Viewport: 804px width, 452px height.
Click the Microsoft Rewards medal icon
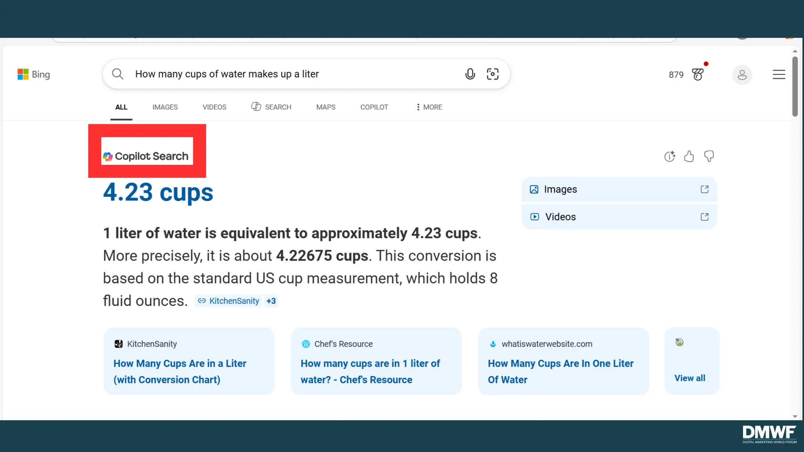coord(698,75)
